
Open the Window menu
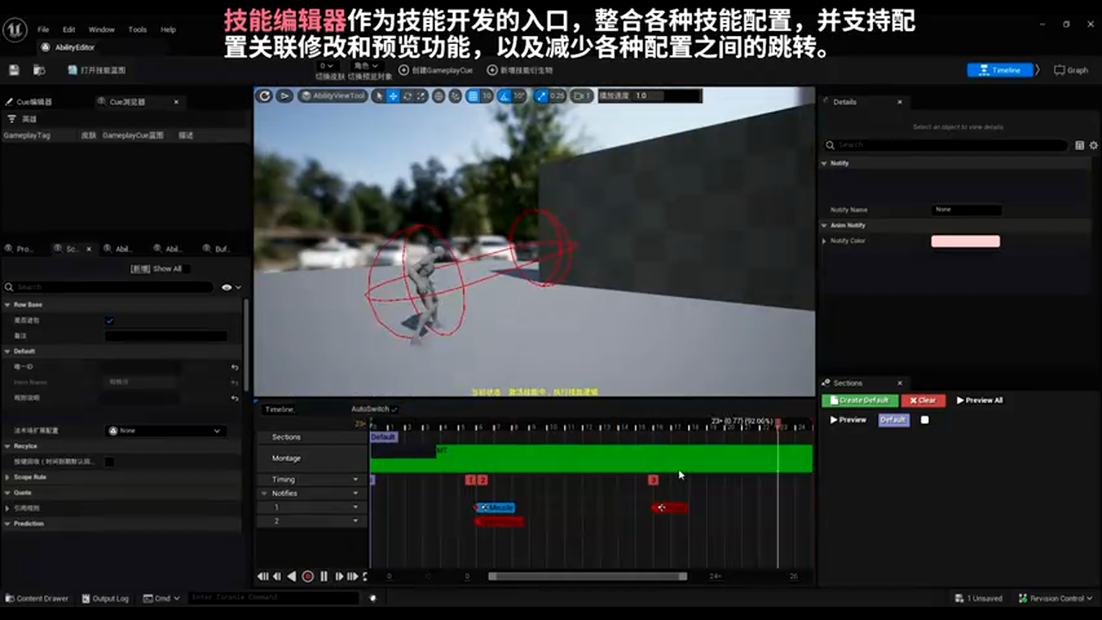coord(101,28)
